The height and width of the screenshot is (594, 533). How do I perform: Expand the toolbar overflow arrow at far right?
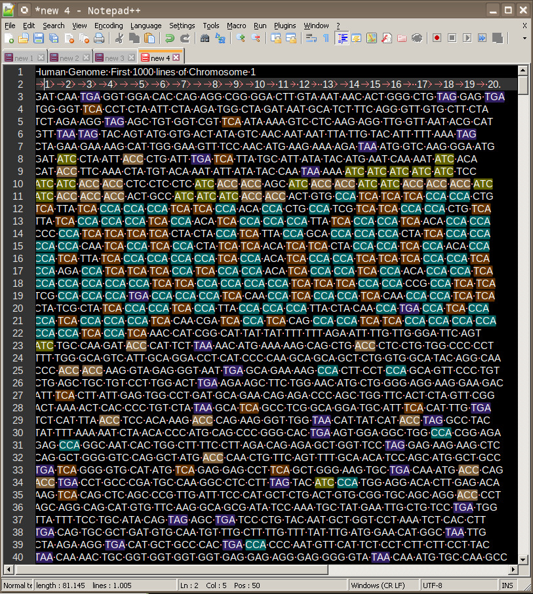[x=524, y=39]
